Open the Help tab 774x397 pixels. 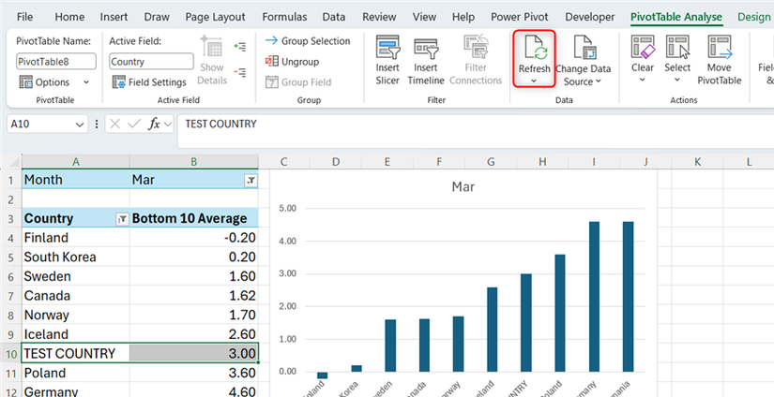463,17
